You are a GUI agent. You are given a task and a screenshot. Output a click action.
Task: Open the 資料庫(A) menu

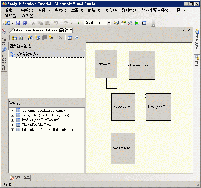coord(129,10)
